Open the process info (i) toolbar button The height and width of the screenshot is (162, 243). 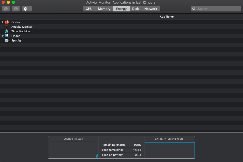(x=16, y=9)
